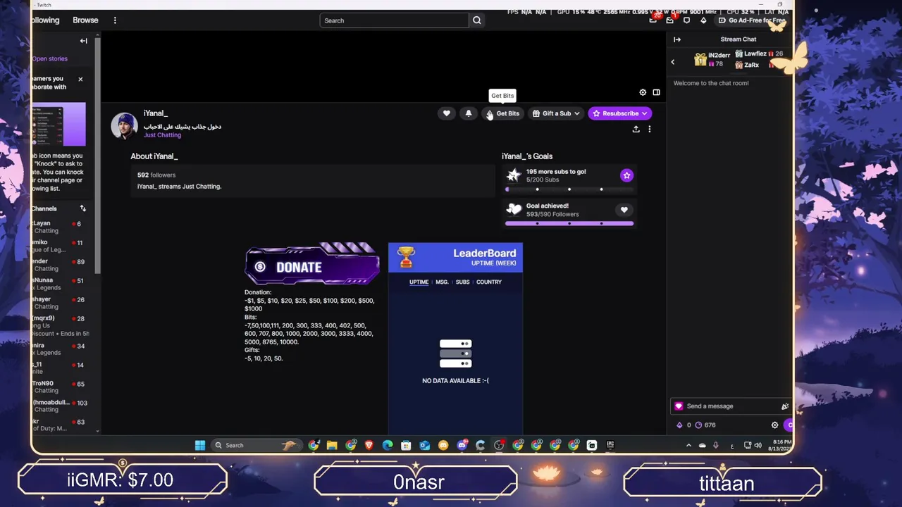This screenshot has width=902, height=507.
Task: Collapse the left sidebar with arrow icon
Action: coord(83,41)
